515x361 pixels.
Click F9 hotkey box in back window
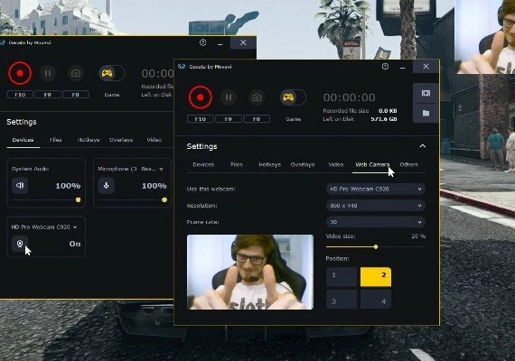[x=48, y=95]
